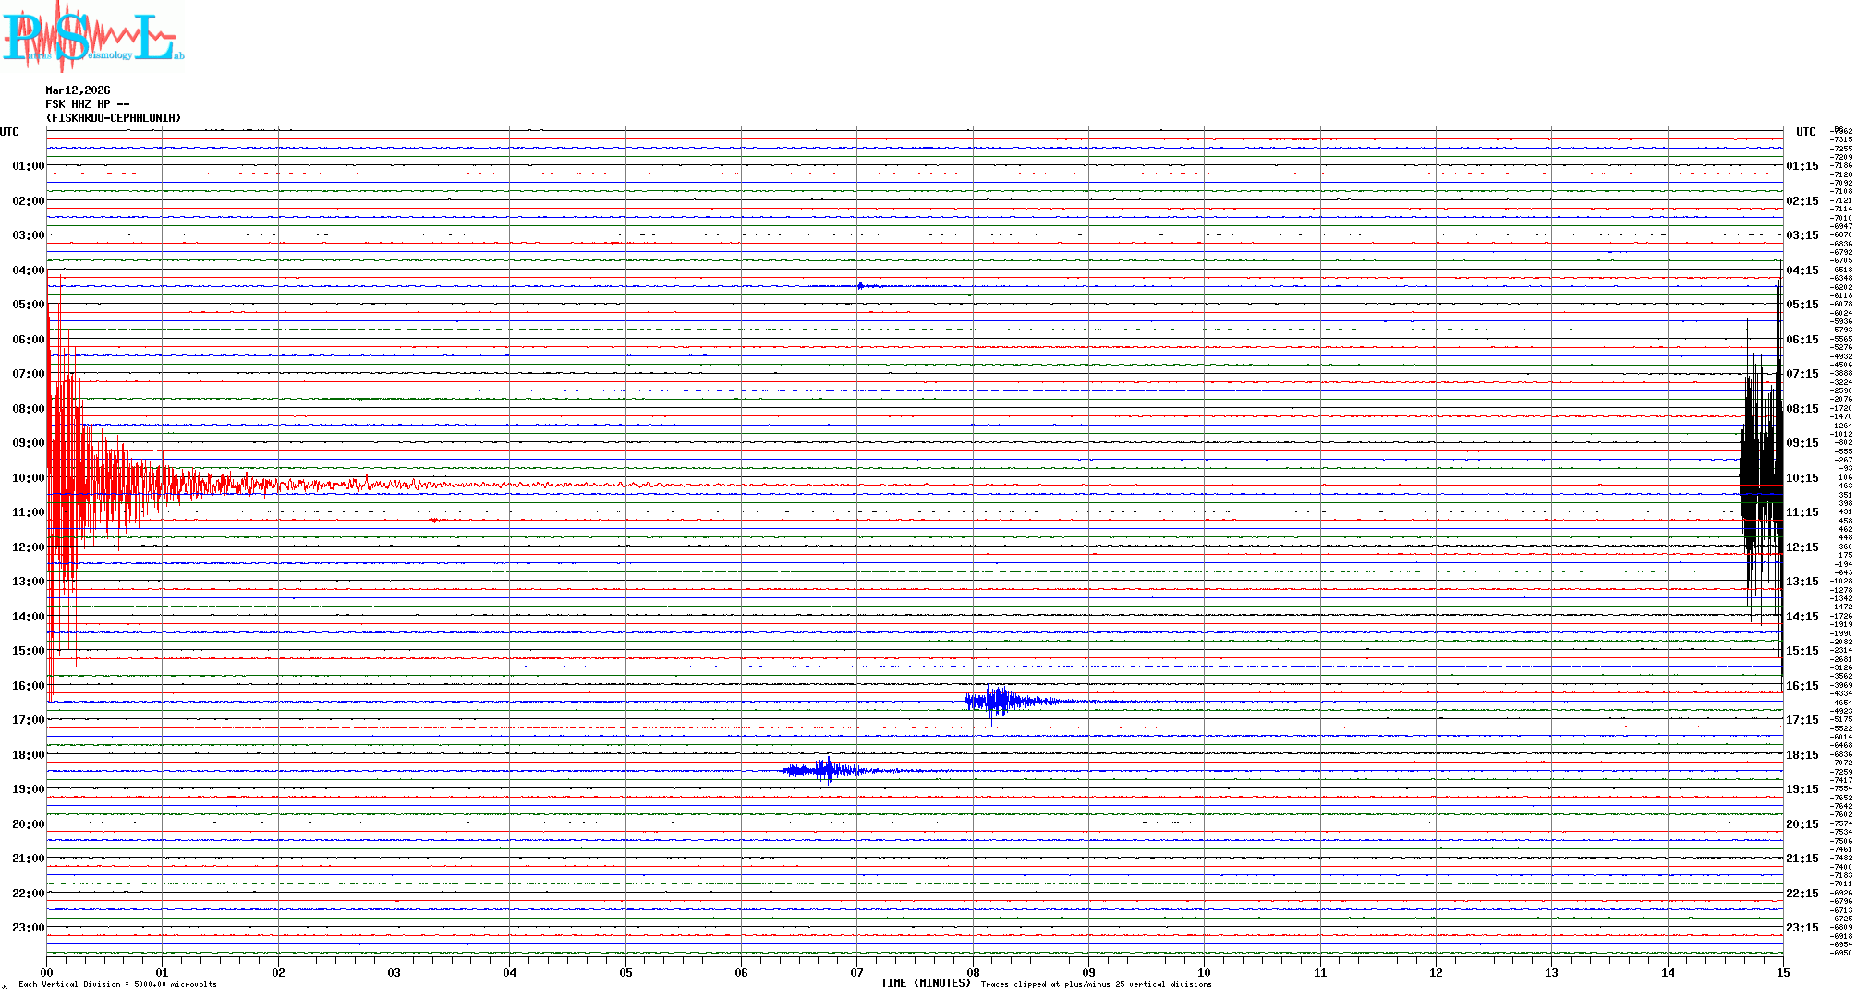The height and width of the screenshot is (997, 1857).
Task: Click the FSK HHZ HP station label
Action: [87, 104]
